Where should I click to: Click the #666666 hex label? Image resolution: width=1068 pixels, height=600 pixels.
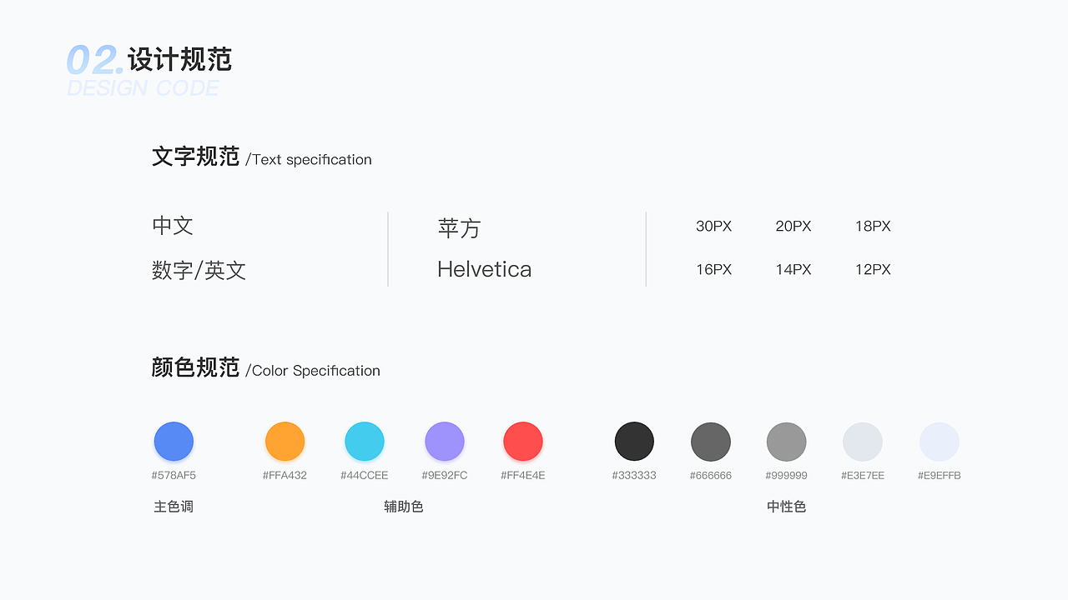point(711,476)
